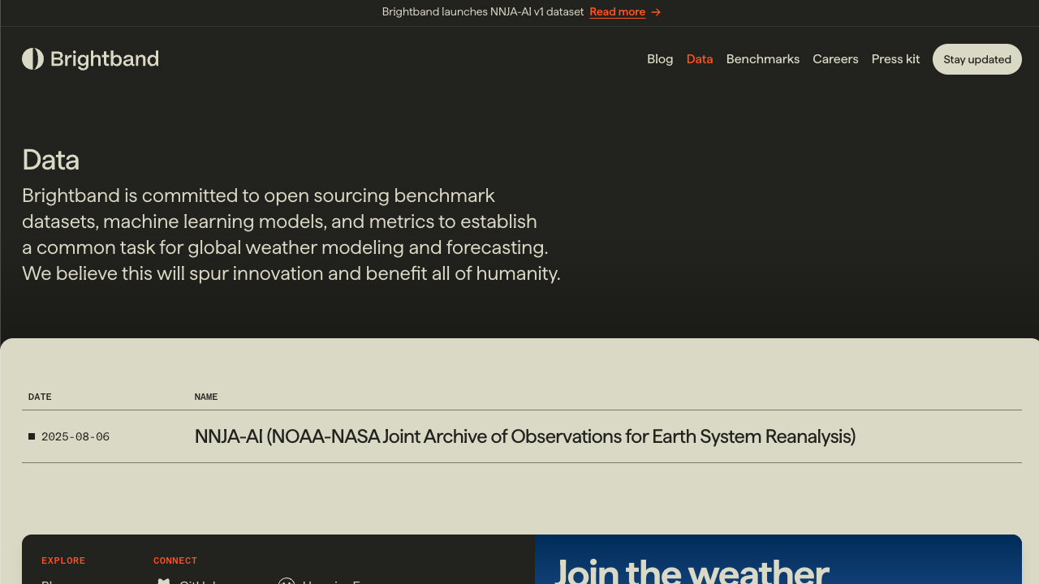Click the 'Brightband launches NNJA-AI v1 dataset' banner text
This screenshot has width=1039, height=584.
coord(483,12)
